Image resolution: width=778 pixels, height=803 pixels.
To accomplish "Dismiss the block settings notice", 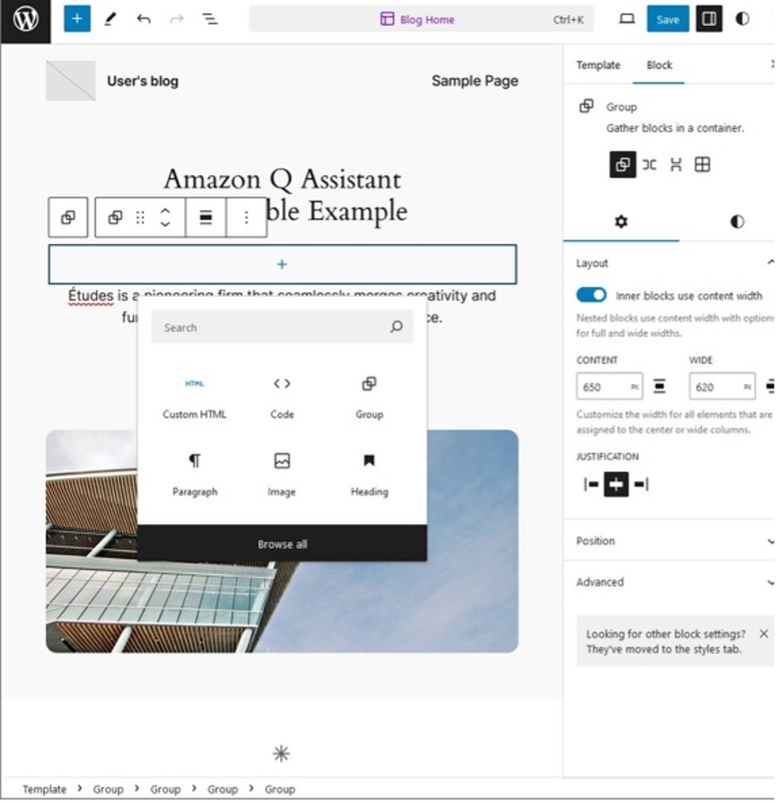I will pyautogui.click(x=764, y=634).
